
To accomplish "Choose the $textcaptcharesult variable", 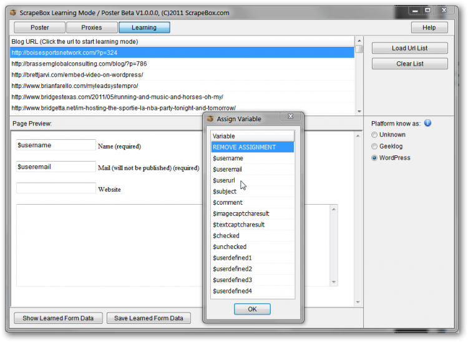I will [253, 225].
